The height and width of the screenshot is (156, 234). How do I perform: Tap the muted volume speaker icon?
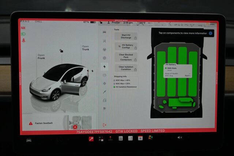(x=180, y=137)
